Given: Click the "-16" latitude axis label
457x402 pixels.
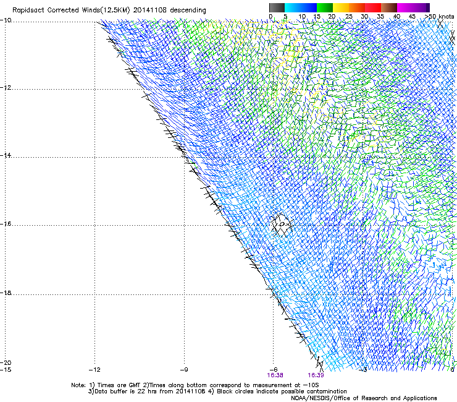Looking at the screenshot, I should [x=6, y=224].
